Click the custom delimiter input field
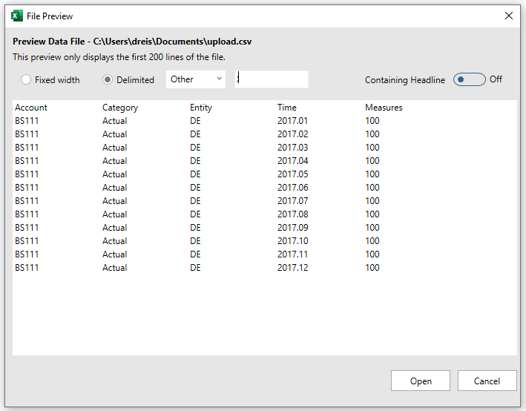This screenshot has height=411, width=526. click(272, 79)
